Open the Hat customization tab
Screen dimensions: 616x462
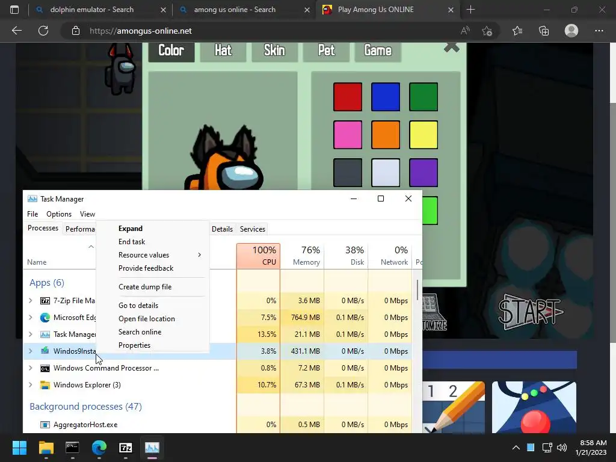[223, 51]
